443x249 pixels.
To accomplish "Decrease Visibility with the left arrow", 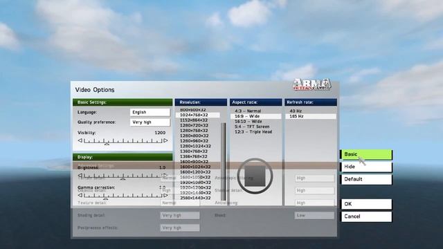I will (x=80, y=140).
